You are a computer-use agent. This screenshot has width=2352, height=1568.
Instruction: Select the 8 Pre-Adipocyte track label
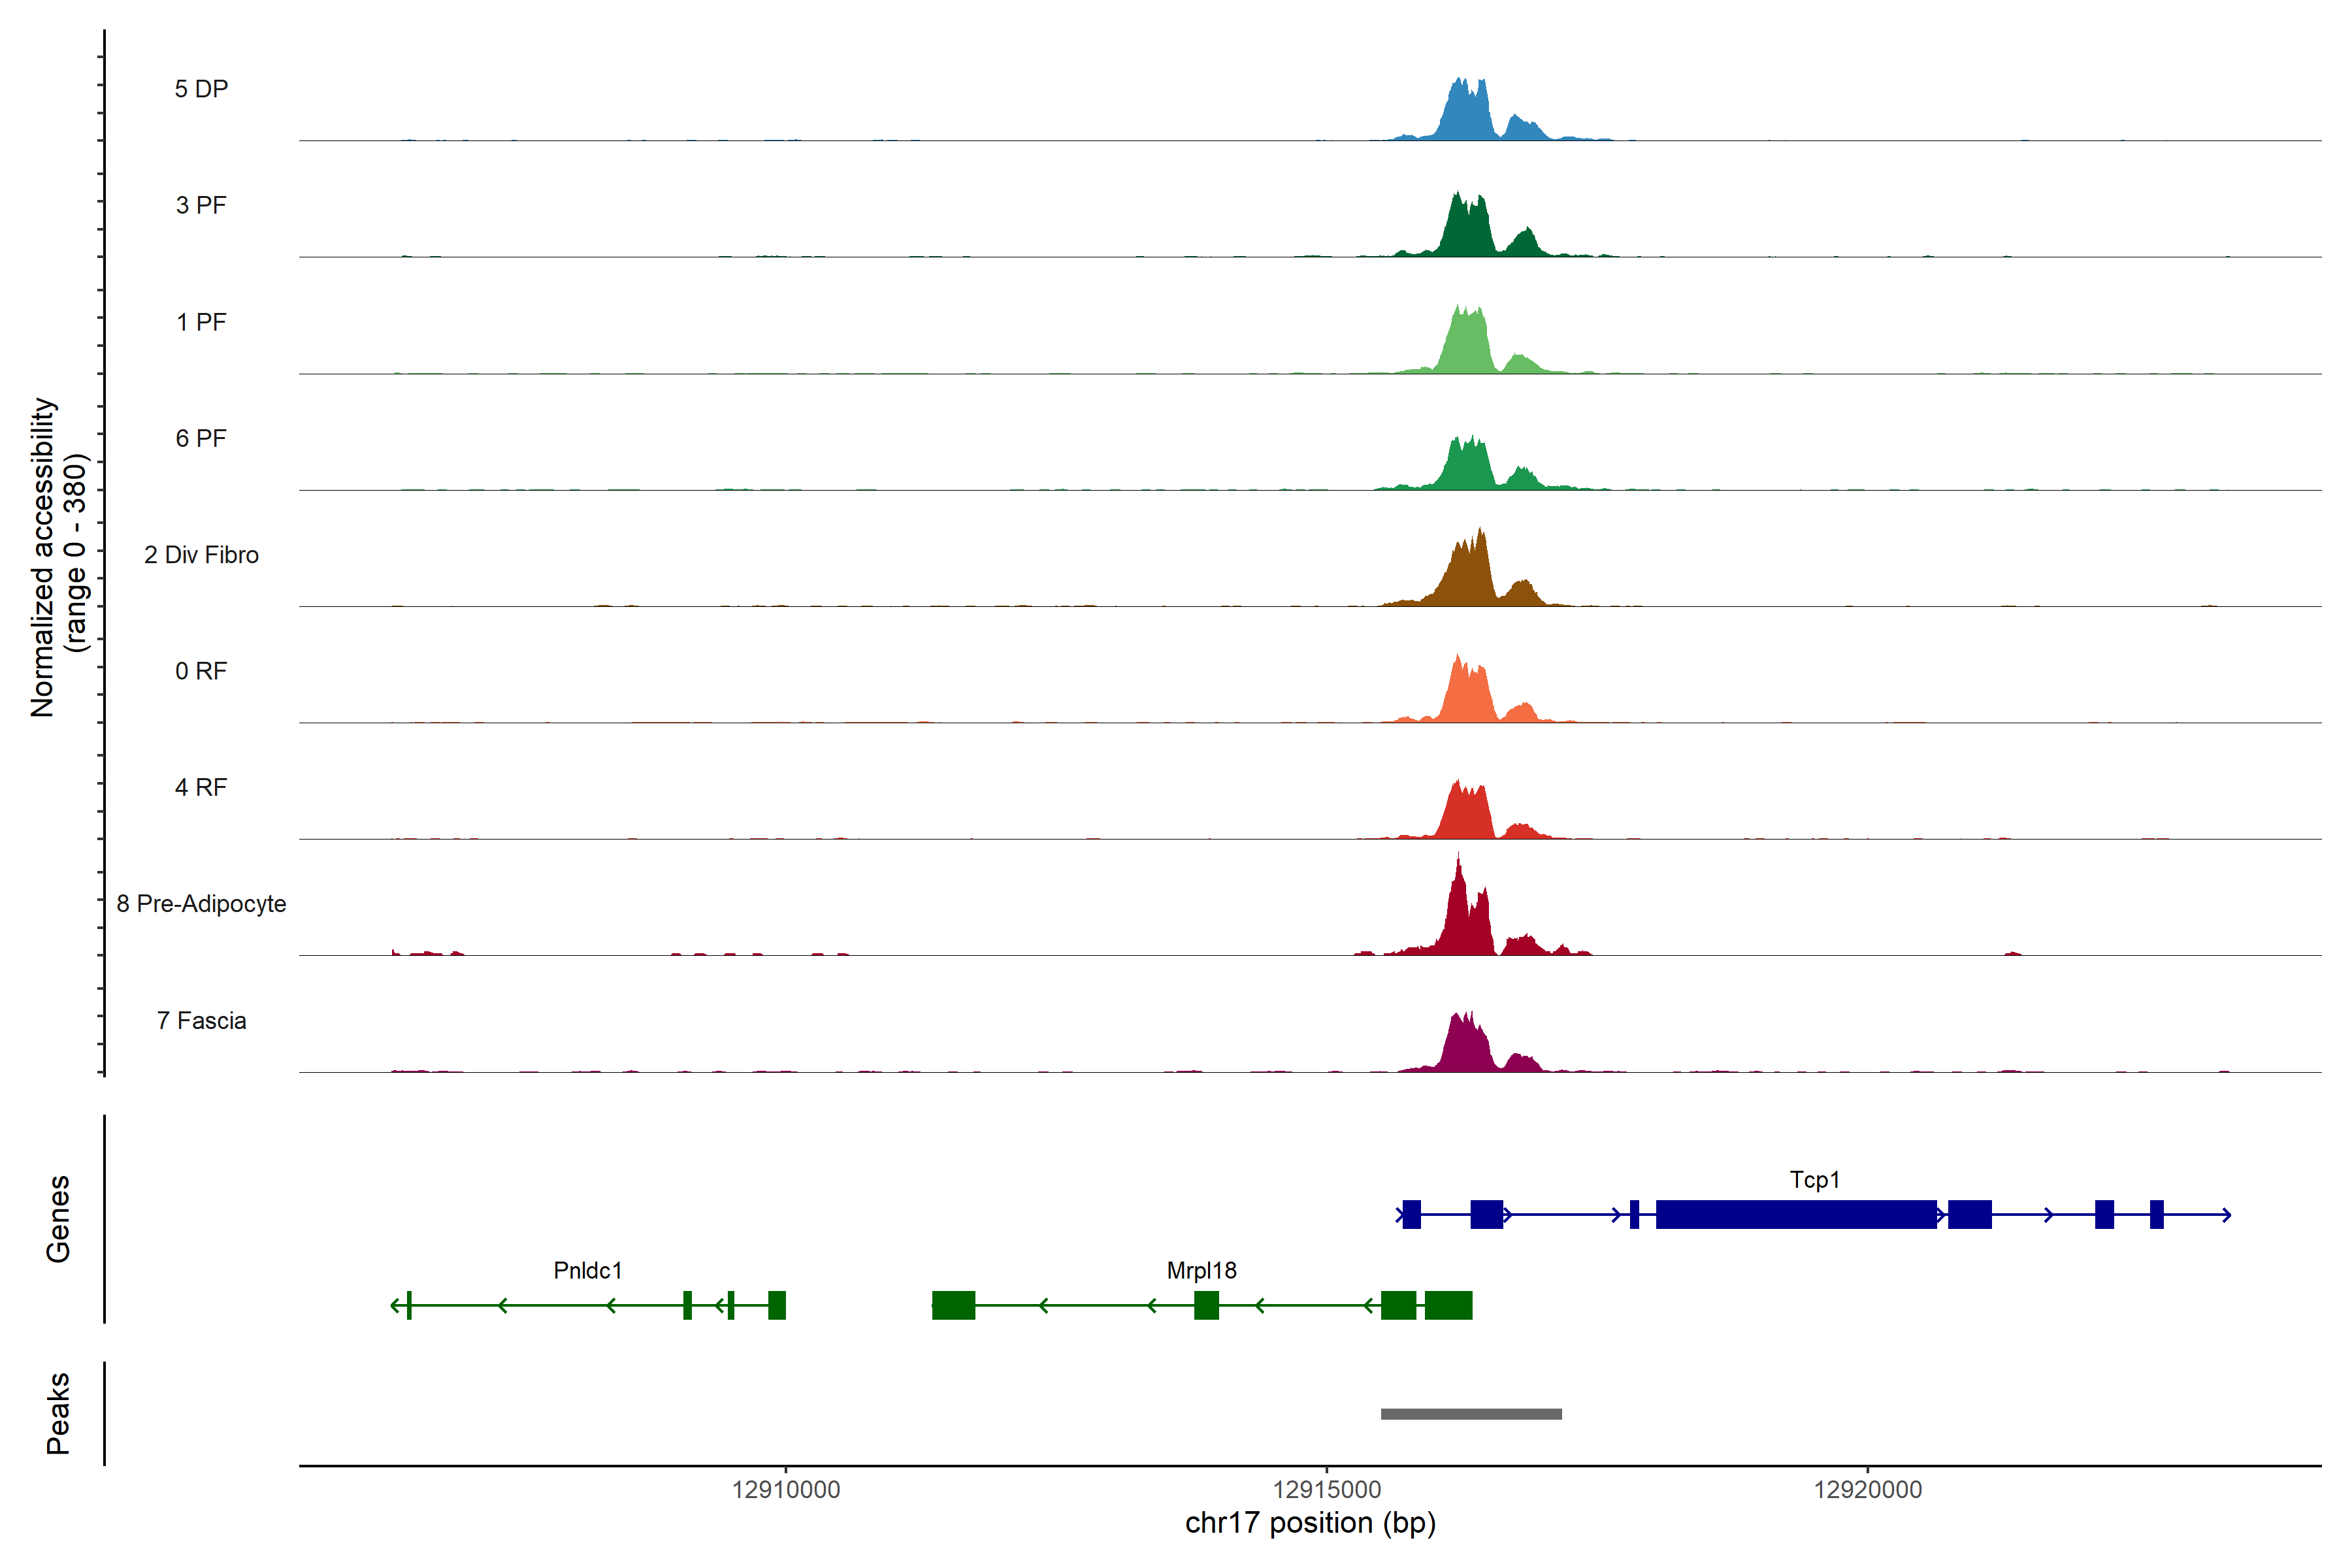pyautogui.click(x=201, y=904)
